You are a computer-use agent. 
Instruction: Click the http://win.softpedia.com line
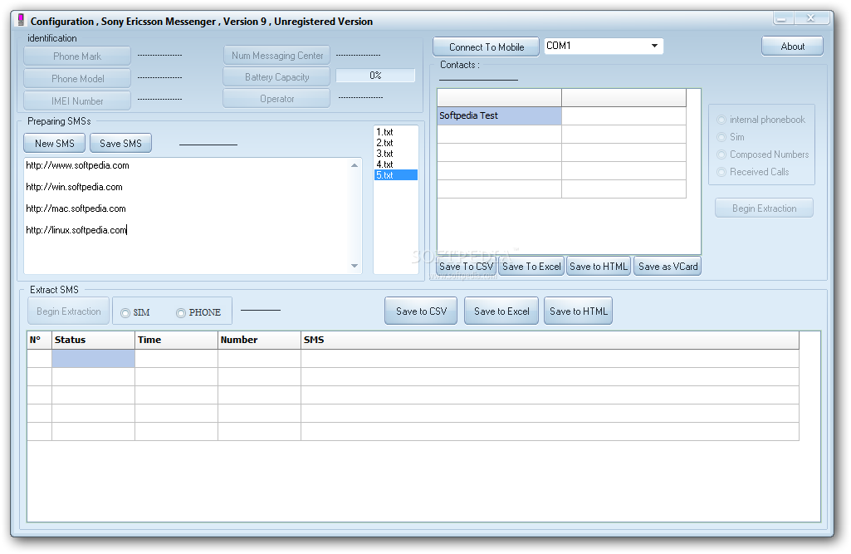click(x=75, y=187)
